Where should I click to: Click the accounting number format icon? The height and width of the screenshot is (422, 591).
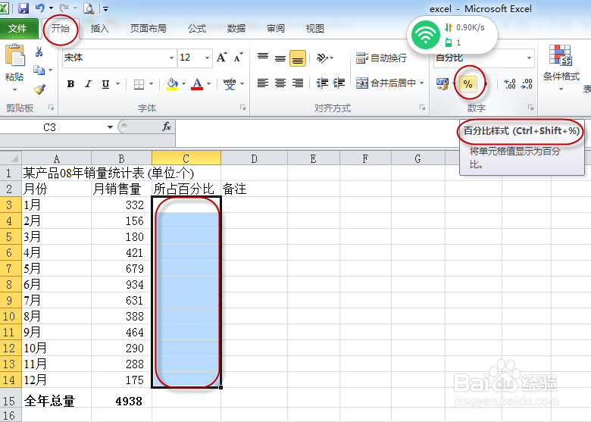(442, 83)
